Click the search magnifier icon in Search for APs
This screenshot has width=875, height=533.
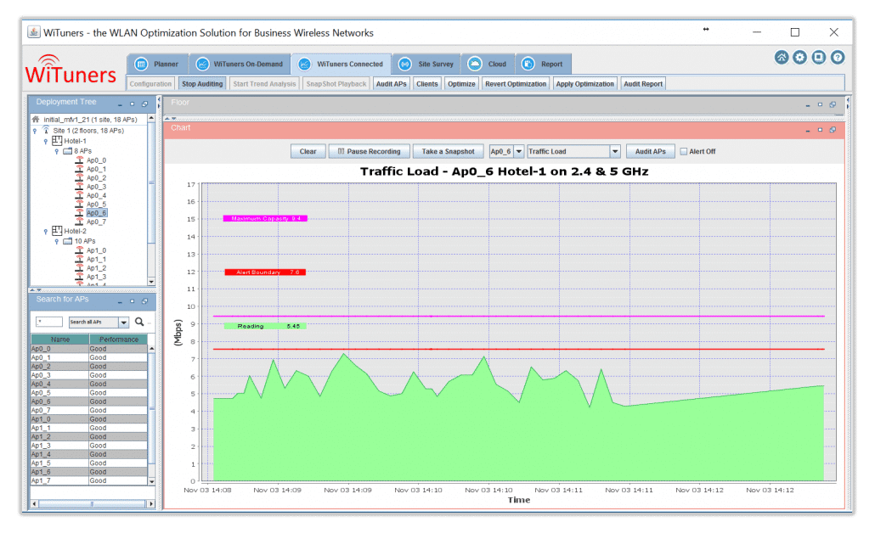139,322
